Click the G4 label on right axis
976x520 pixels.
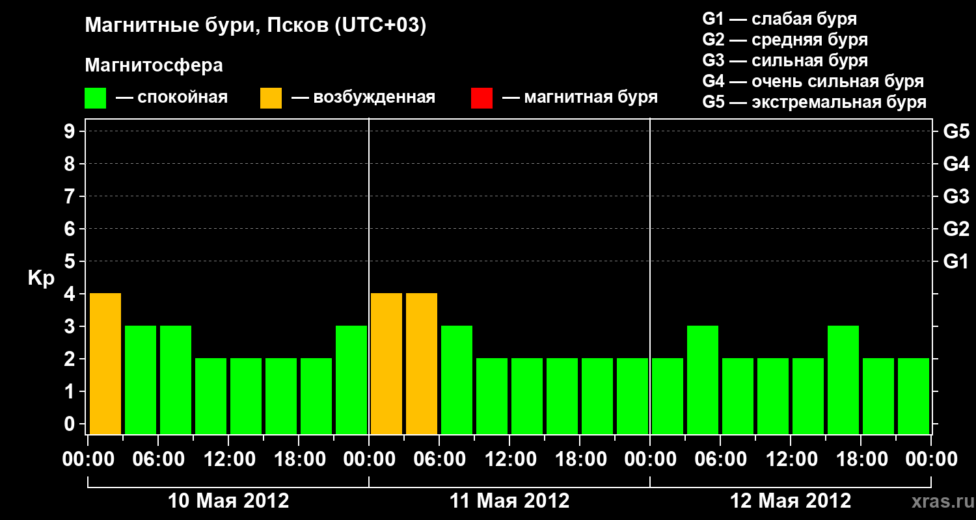[956, 164]
